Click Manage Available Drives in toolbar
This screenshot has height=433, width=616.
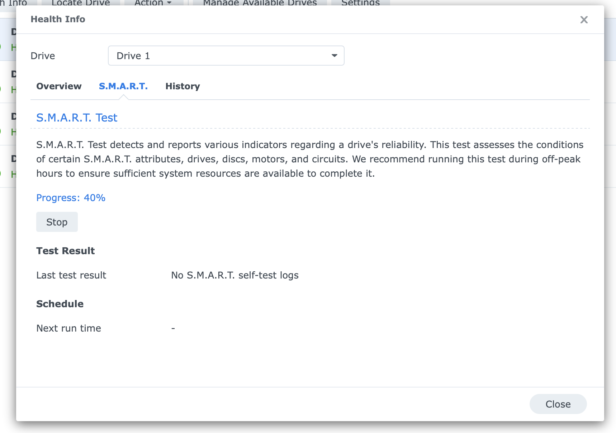260,3
